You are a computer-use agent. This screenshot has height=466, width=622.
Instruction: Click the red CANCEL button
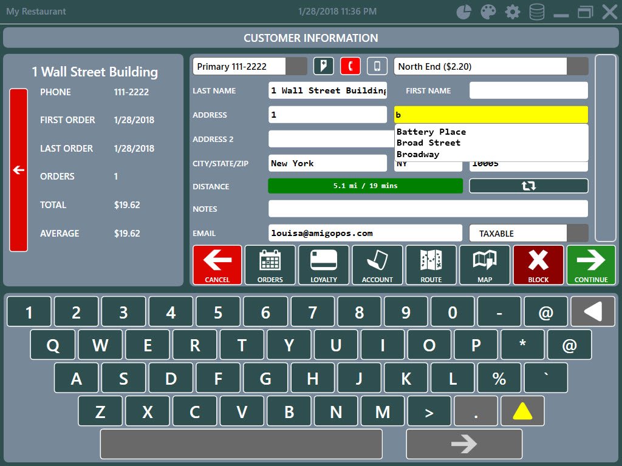pos(217,265)
